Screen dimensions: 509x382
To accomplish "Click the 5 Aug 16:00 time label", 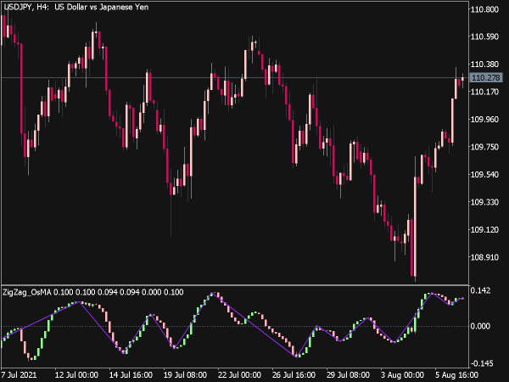I will (456, 375).
